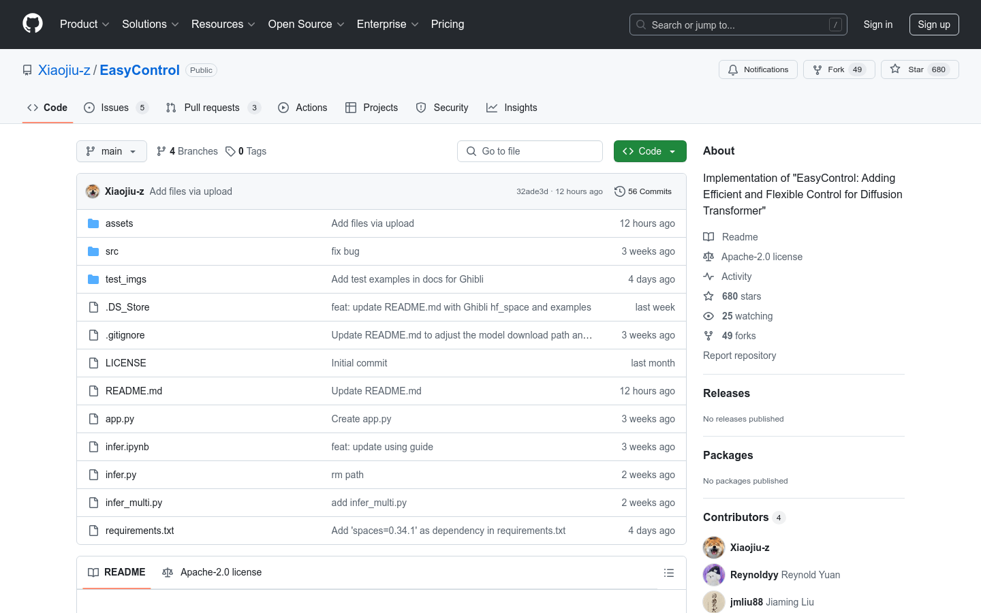Image resolution: width=981 pixels, height=613 pixels.
Task: Click the magnifier icon in the top search bar
Action: click(641, 25)
